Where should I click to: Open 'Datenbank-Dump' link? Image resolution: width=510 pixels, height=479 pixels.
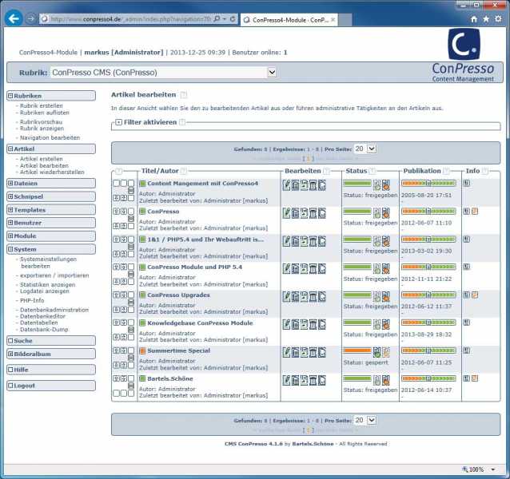44,330
